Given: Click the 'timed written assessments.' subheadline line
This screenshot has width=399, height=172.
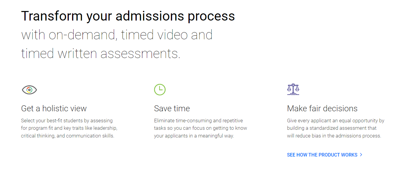Looking at the screenshot, I should point(101,54).
